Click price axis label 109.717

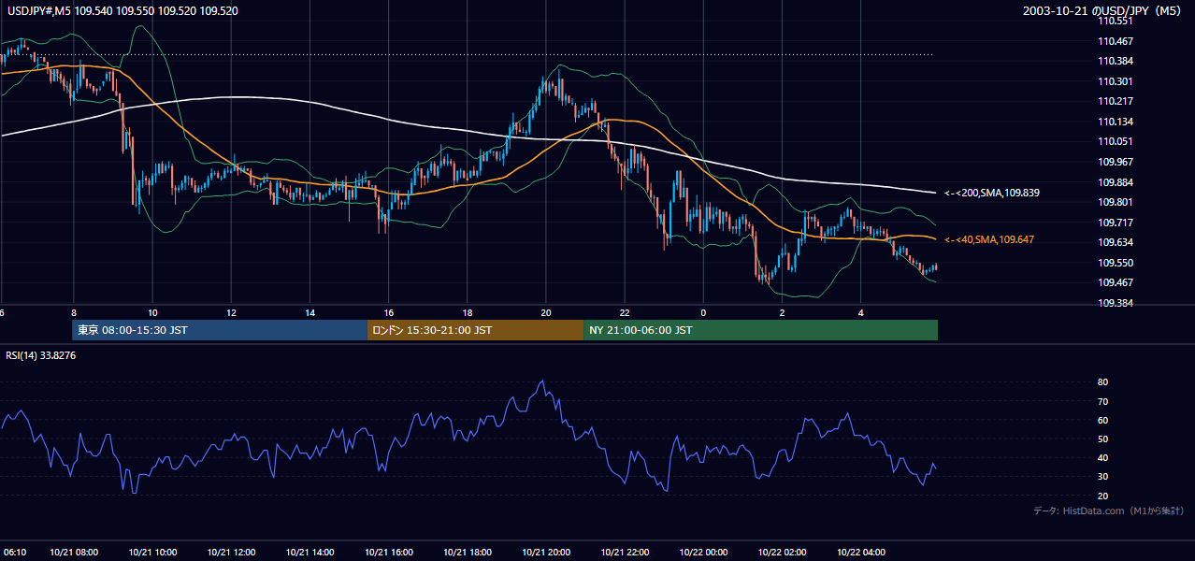click(1116, 223)
